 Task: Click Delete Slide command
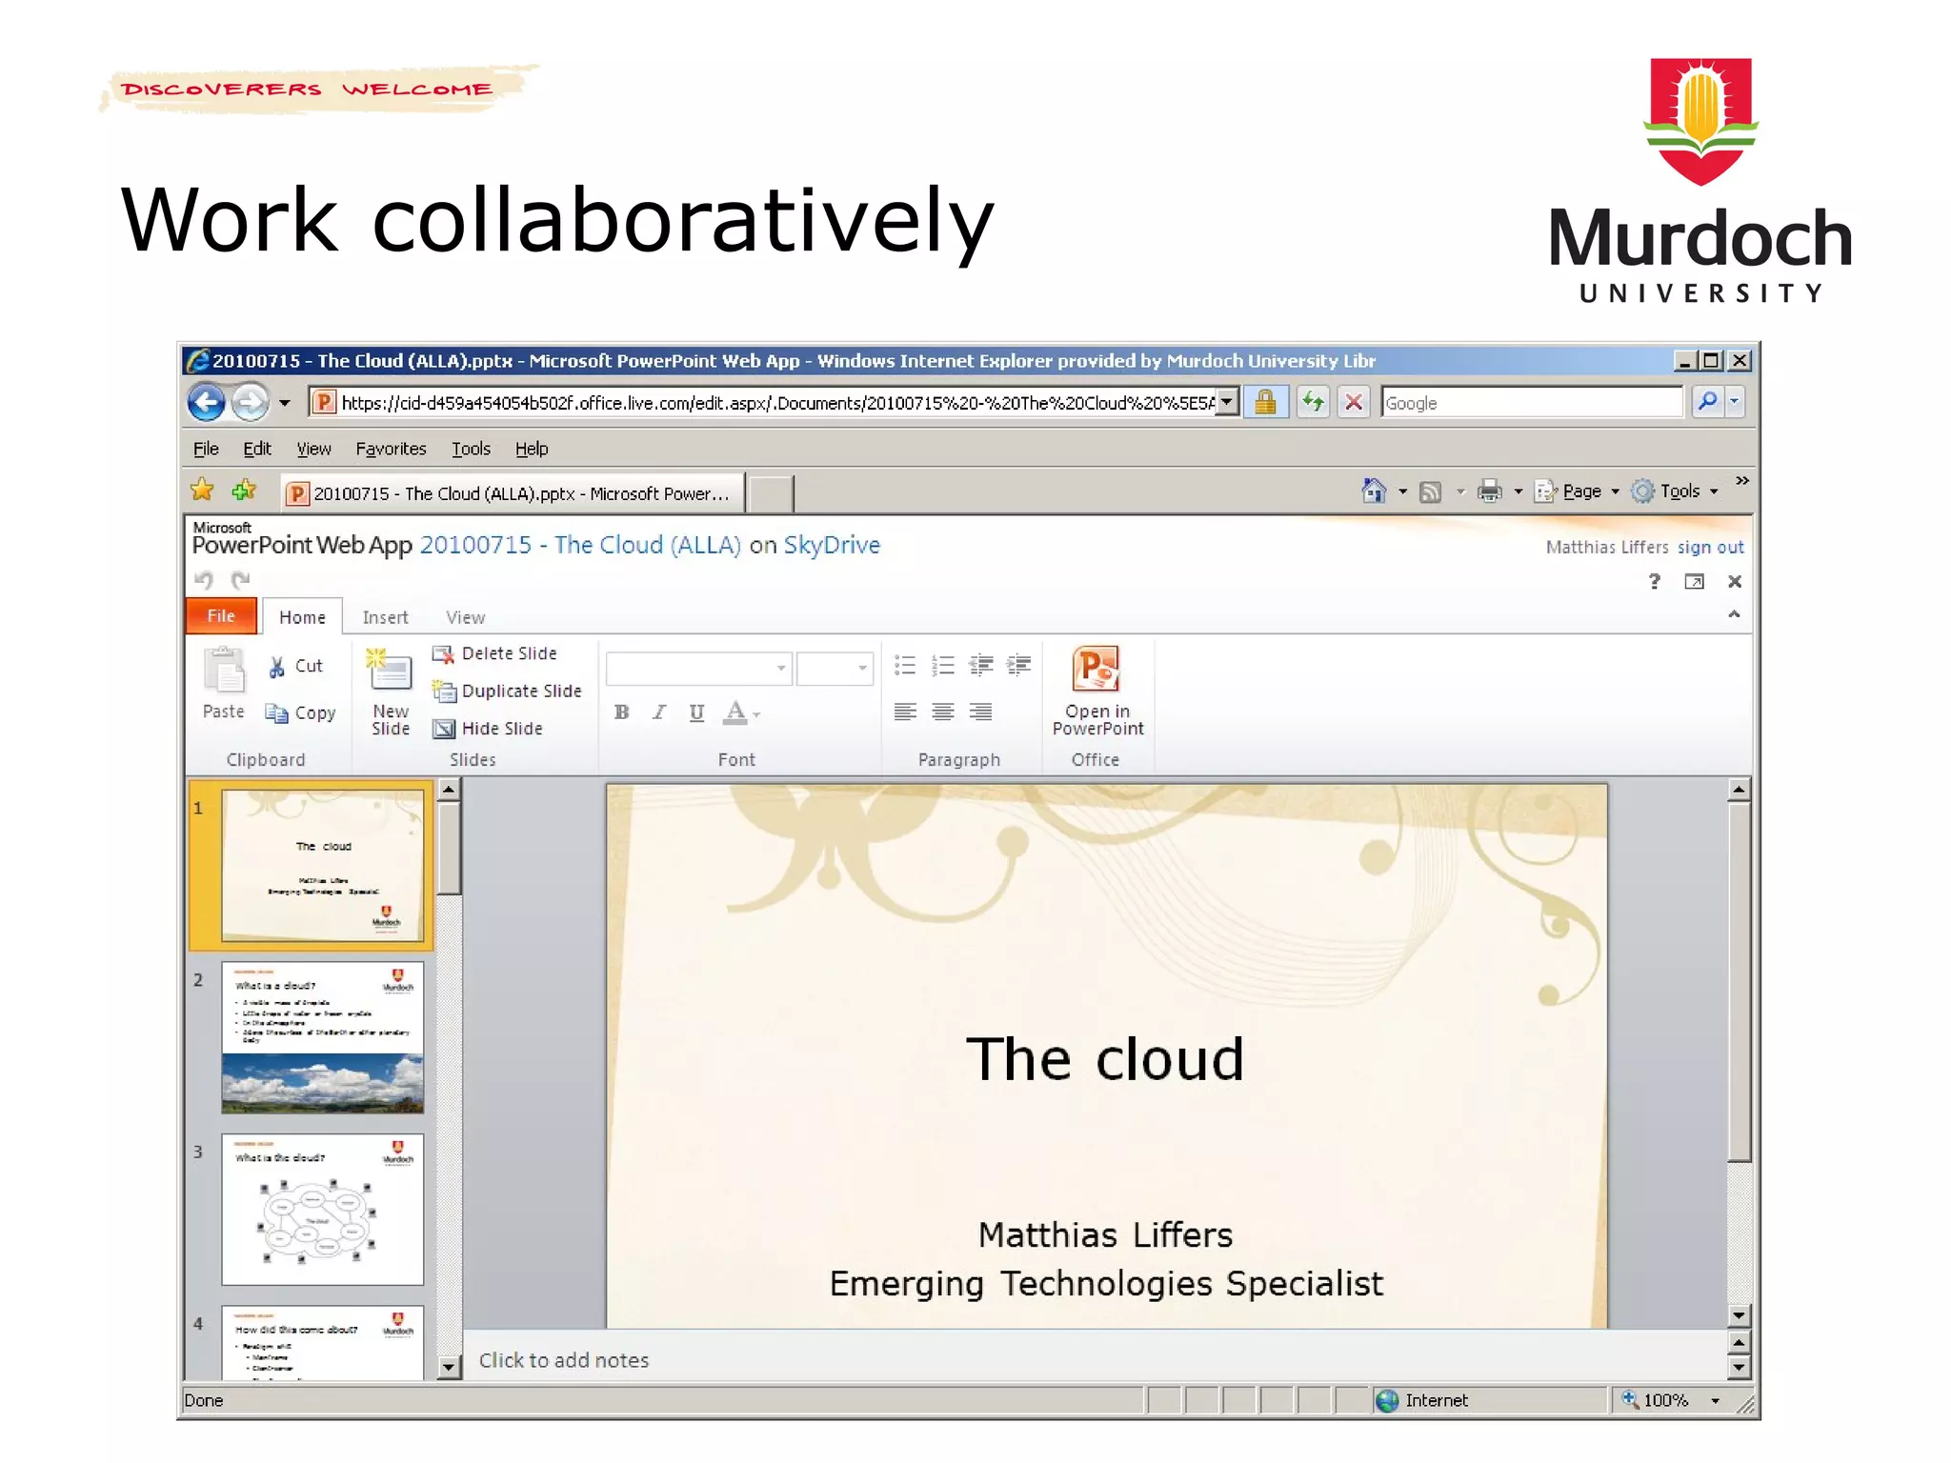(x=494, y=653)
